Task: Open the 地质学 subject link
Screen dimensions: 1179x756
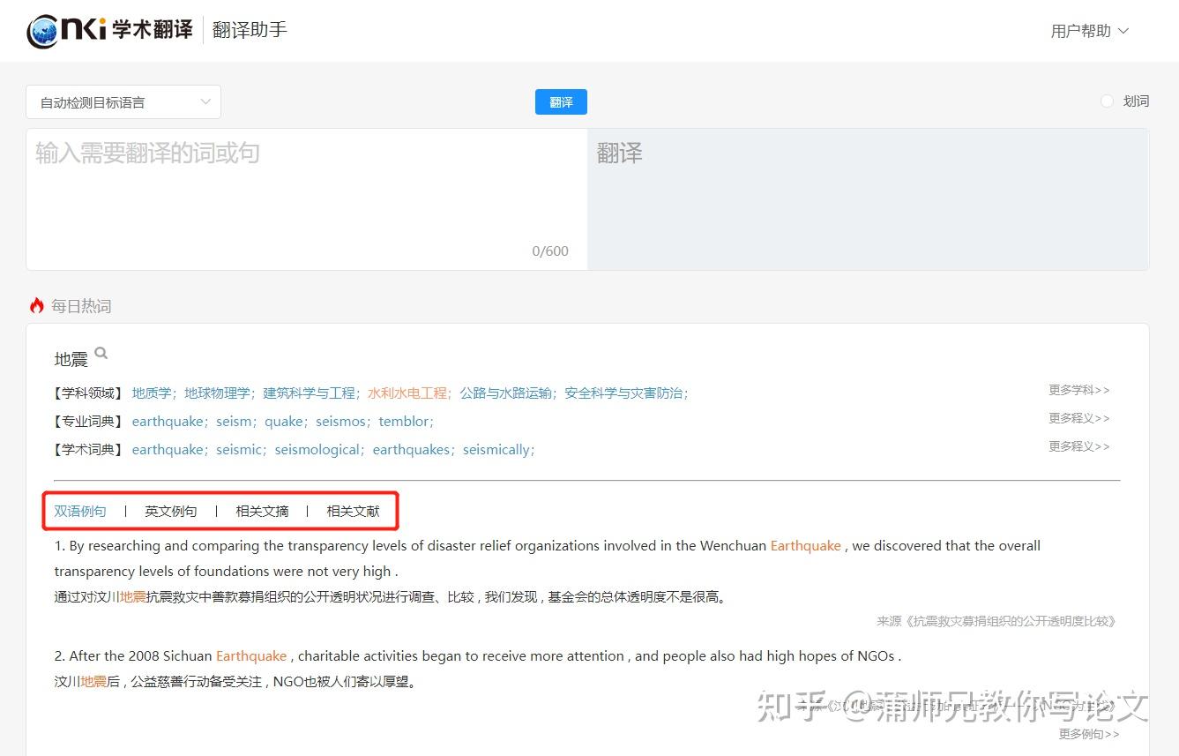Action: 152,393
